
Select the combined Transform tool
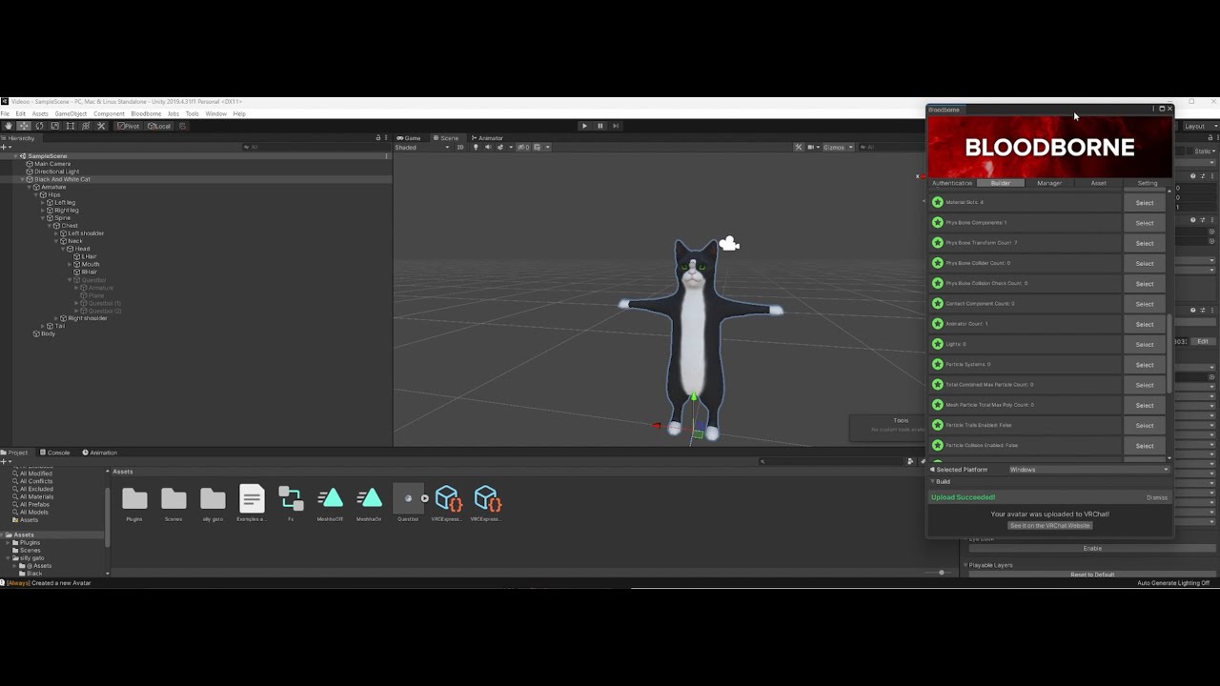click(85, 126)
